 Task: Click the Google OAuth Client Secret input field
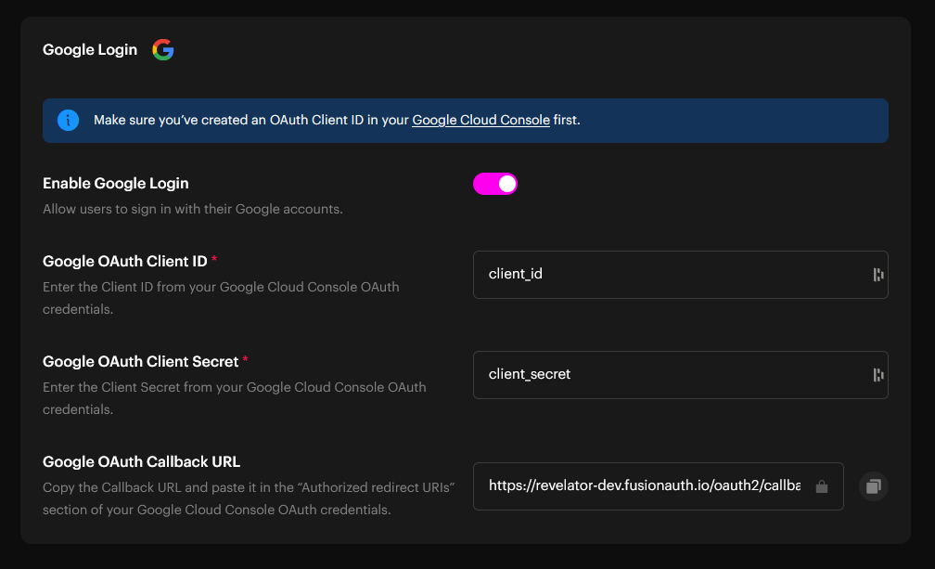pos(681,375)
